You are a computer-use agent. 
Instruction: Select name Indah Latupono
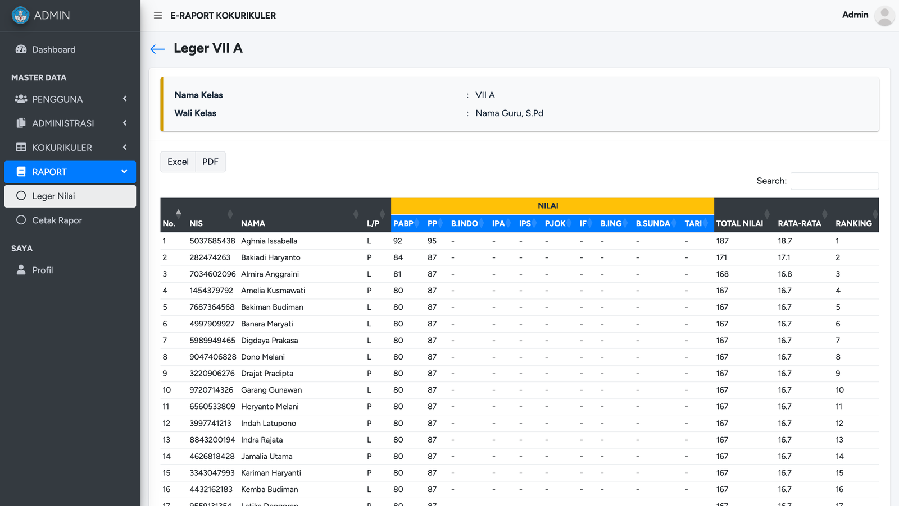pyautogui.click(x=269, y=424)
